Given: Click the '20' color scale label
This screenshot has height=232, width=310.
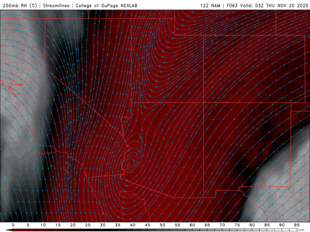Looking at the screenshot, I should tap(73, 225).
